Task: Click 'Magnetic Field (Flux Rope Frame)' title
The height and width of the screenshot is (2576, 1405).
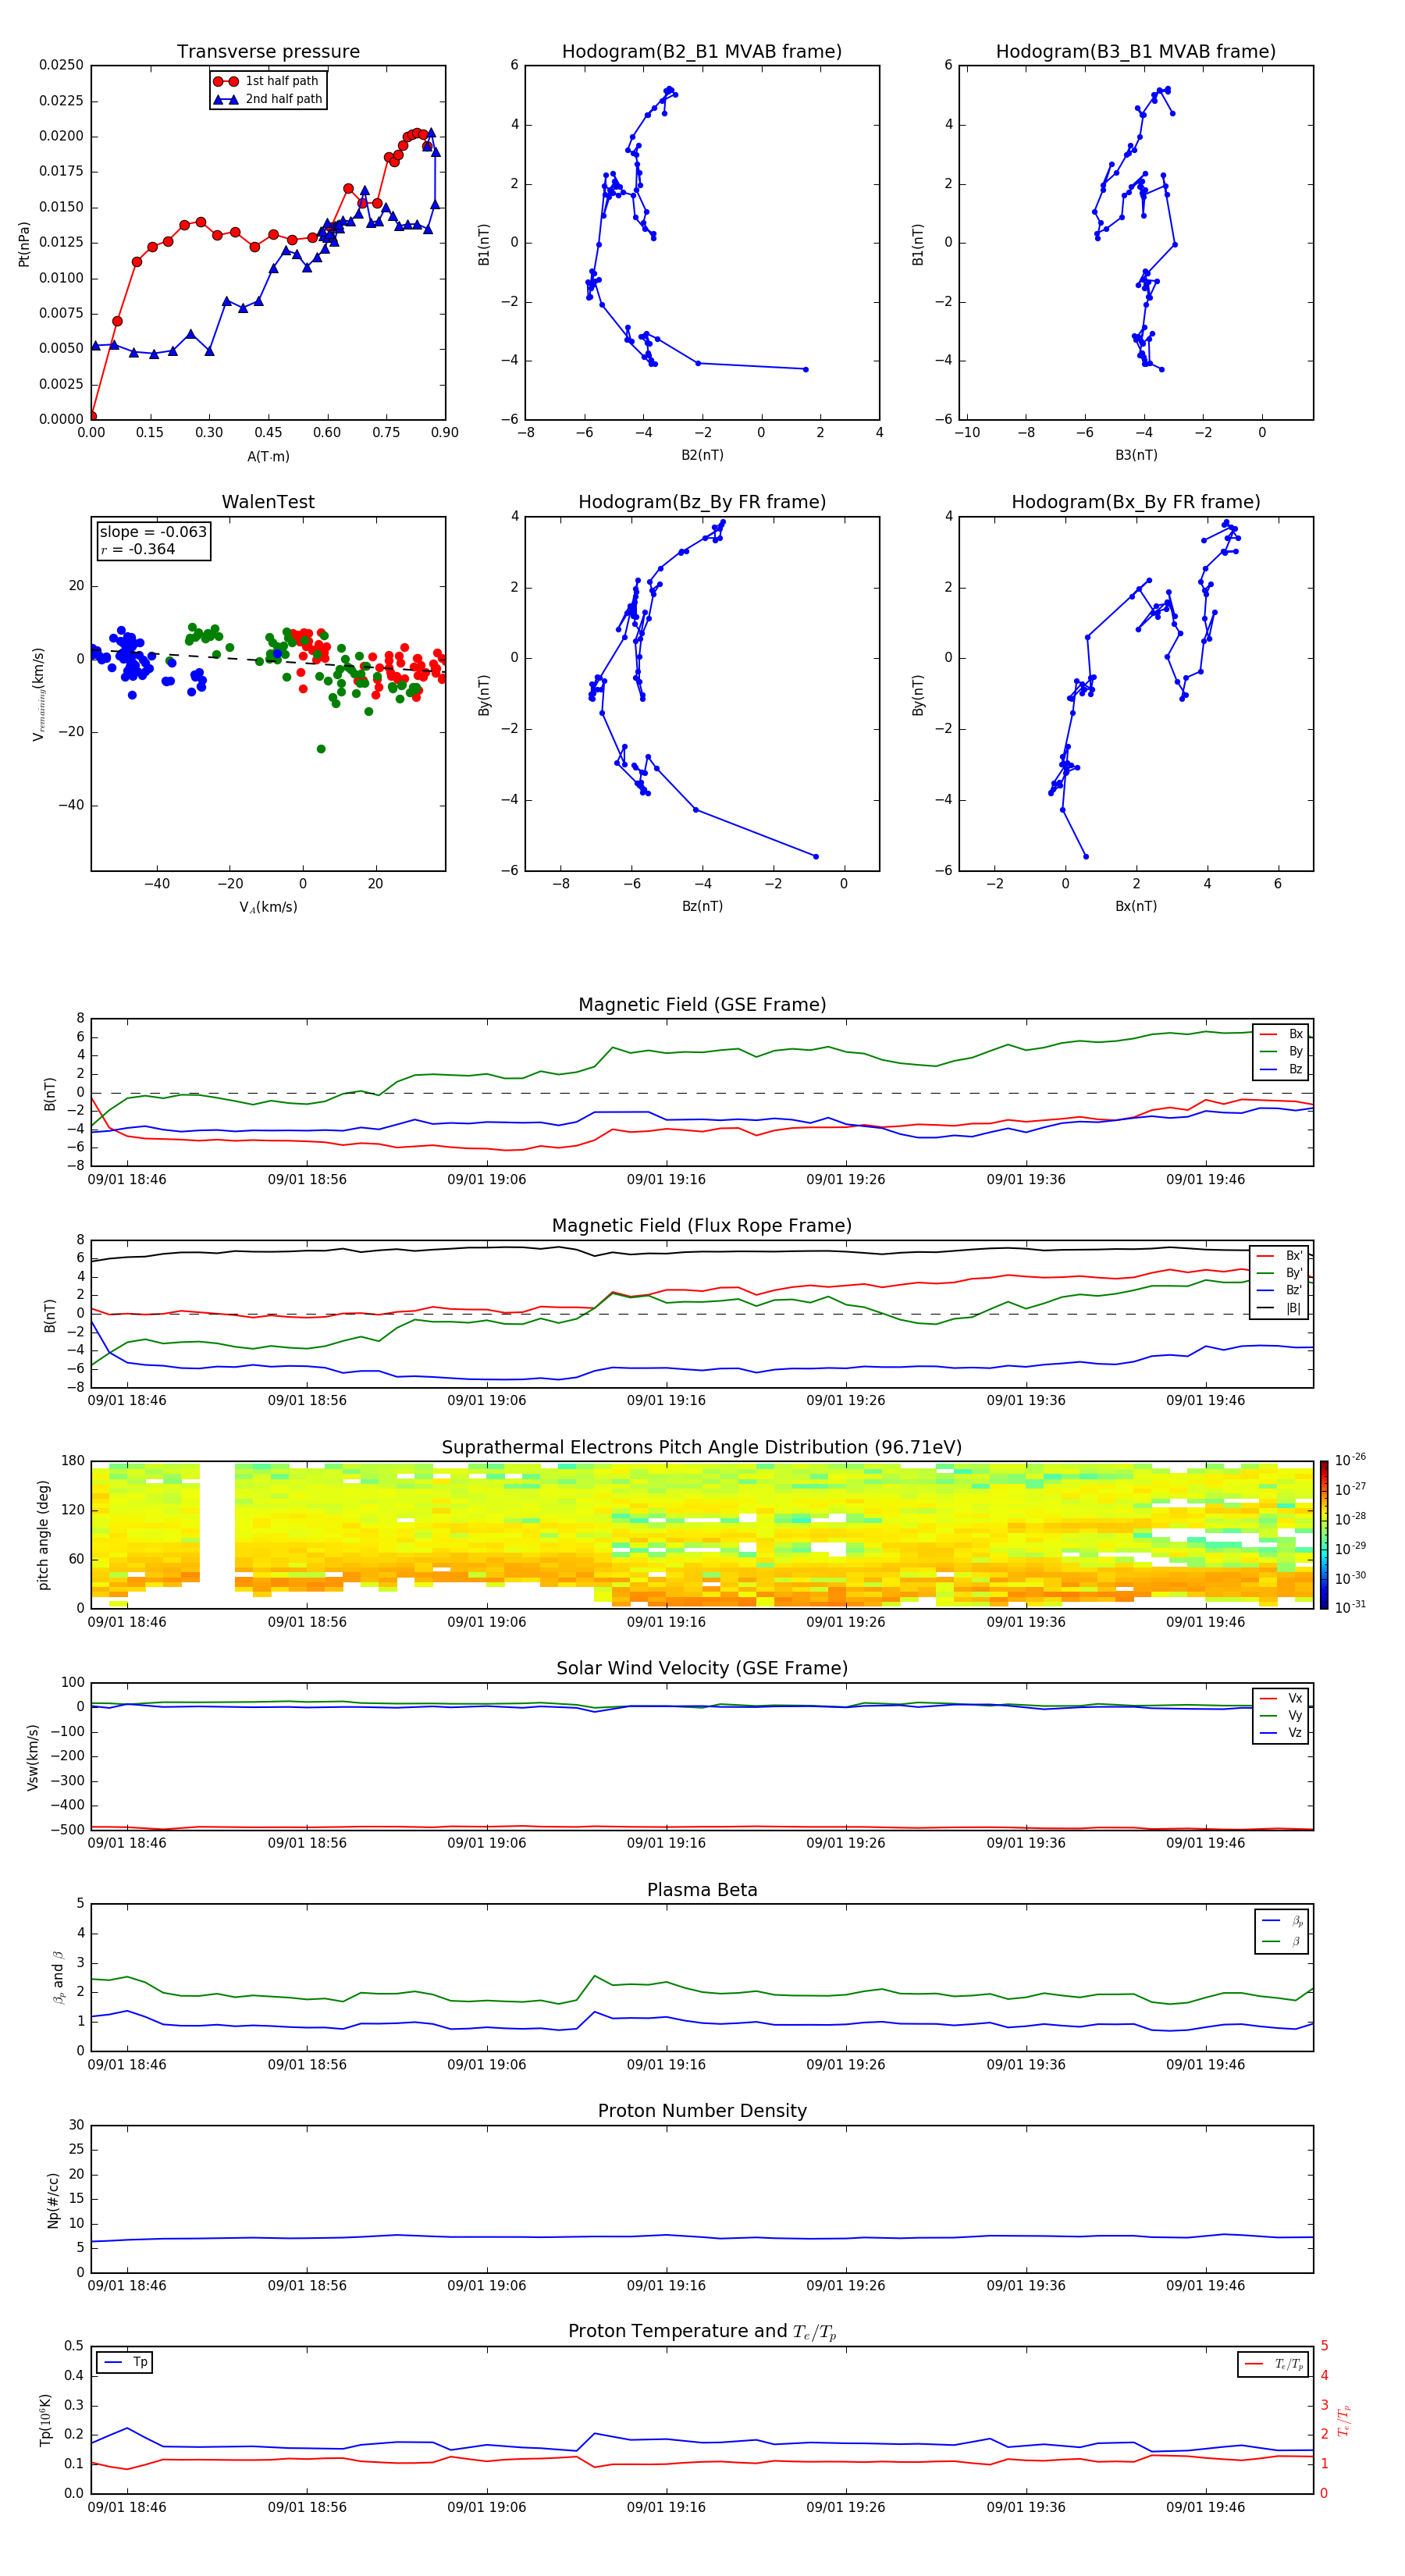Action: 702,1226
